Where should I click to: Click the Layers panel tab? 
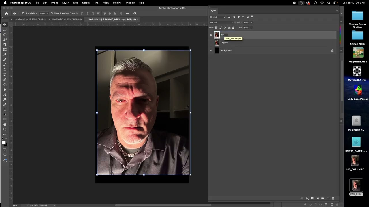click(213, 11)
